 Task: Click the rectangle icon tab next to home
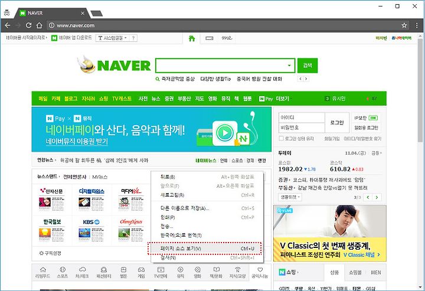click(x=209, y=38)
